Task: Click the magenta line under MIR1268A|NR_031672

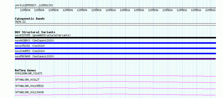Action: pos(115,76)
